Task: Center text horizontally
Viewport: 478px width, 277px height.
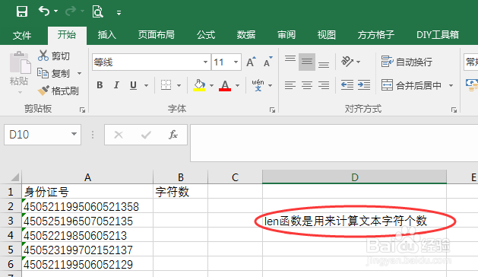Action: (307, 85)
